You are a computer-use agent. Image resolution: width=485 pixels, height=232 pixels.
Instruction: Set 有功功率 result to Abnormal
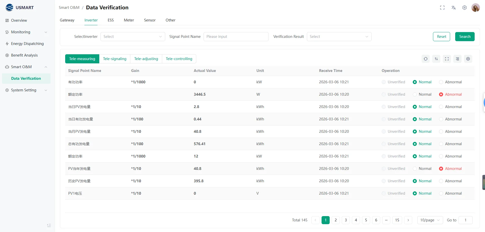click(441, 82)
